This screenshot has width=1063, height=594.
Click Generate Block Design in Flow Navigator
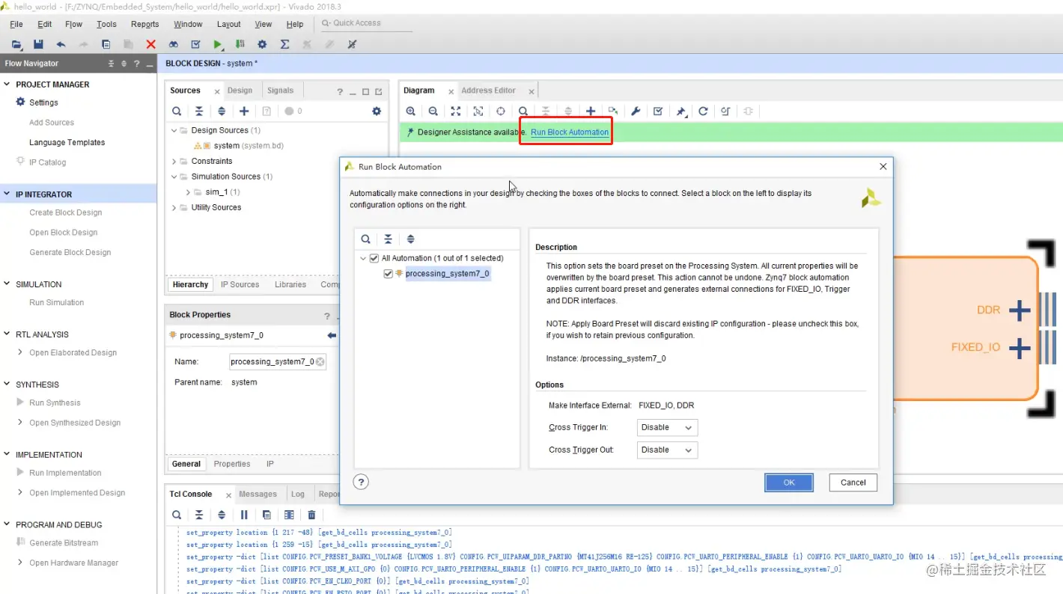[70, 252]
